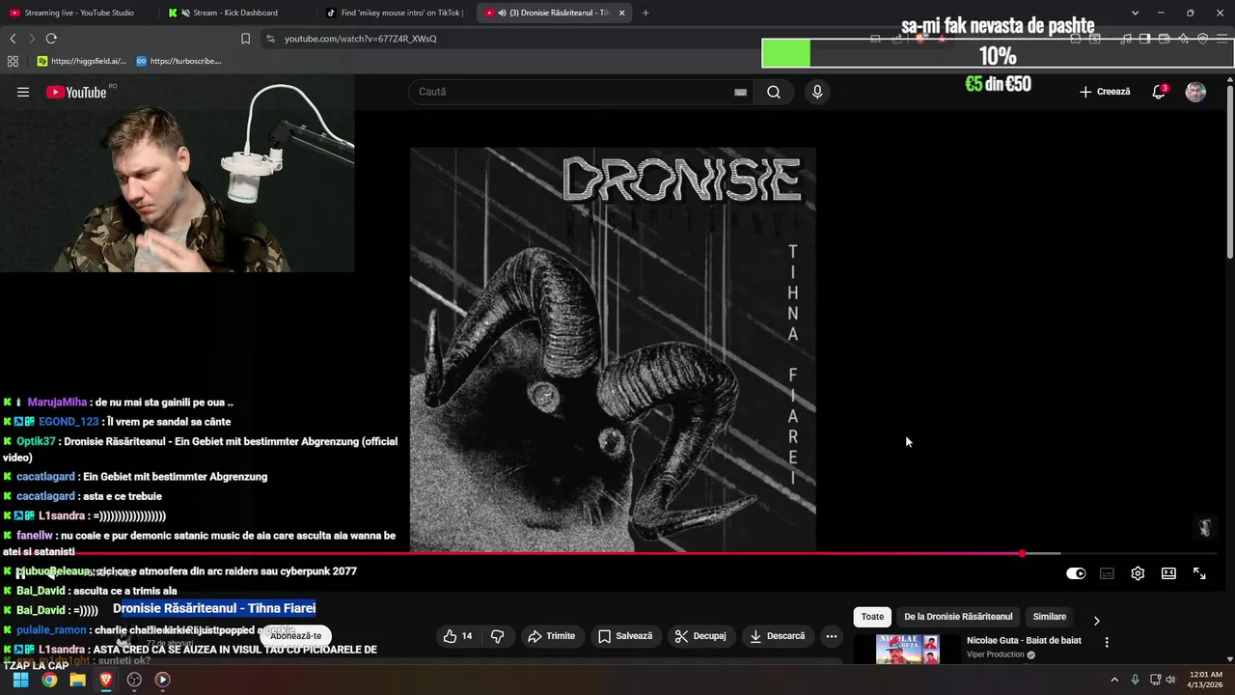Go forward in browser history
Viewport: 1235px width, 695px height.
pos(32,39)
